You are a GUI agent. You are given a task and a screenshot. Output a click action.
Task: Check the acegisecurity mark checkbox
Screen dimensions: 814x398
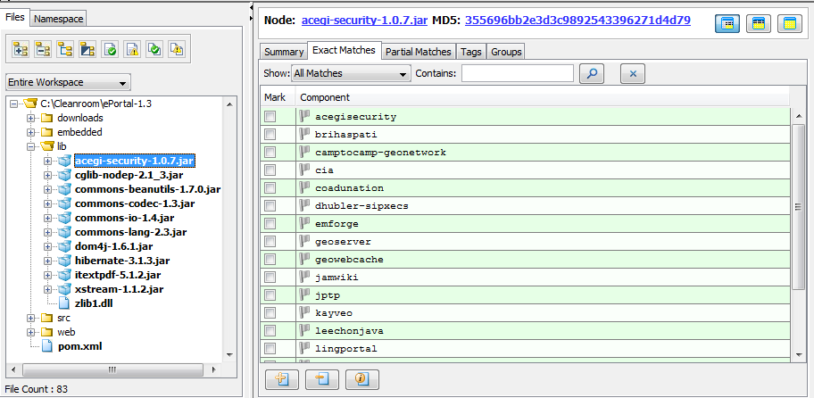coord(270,117)
